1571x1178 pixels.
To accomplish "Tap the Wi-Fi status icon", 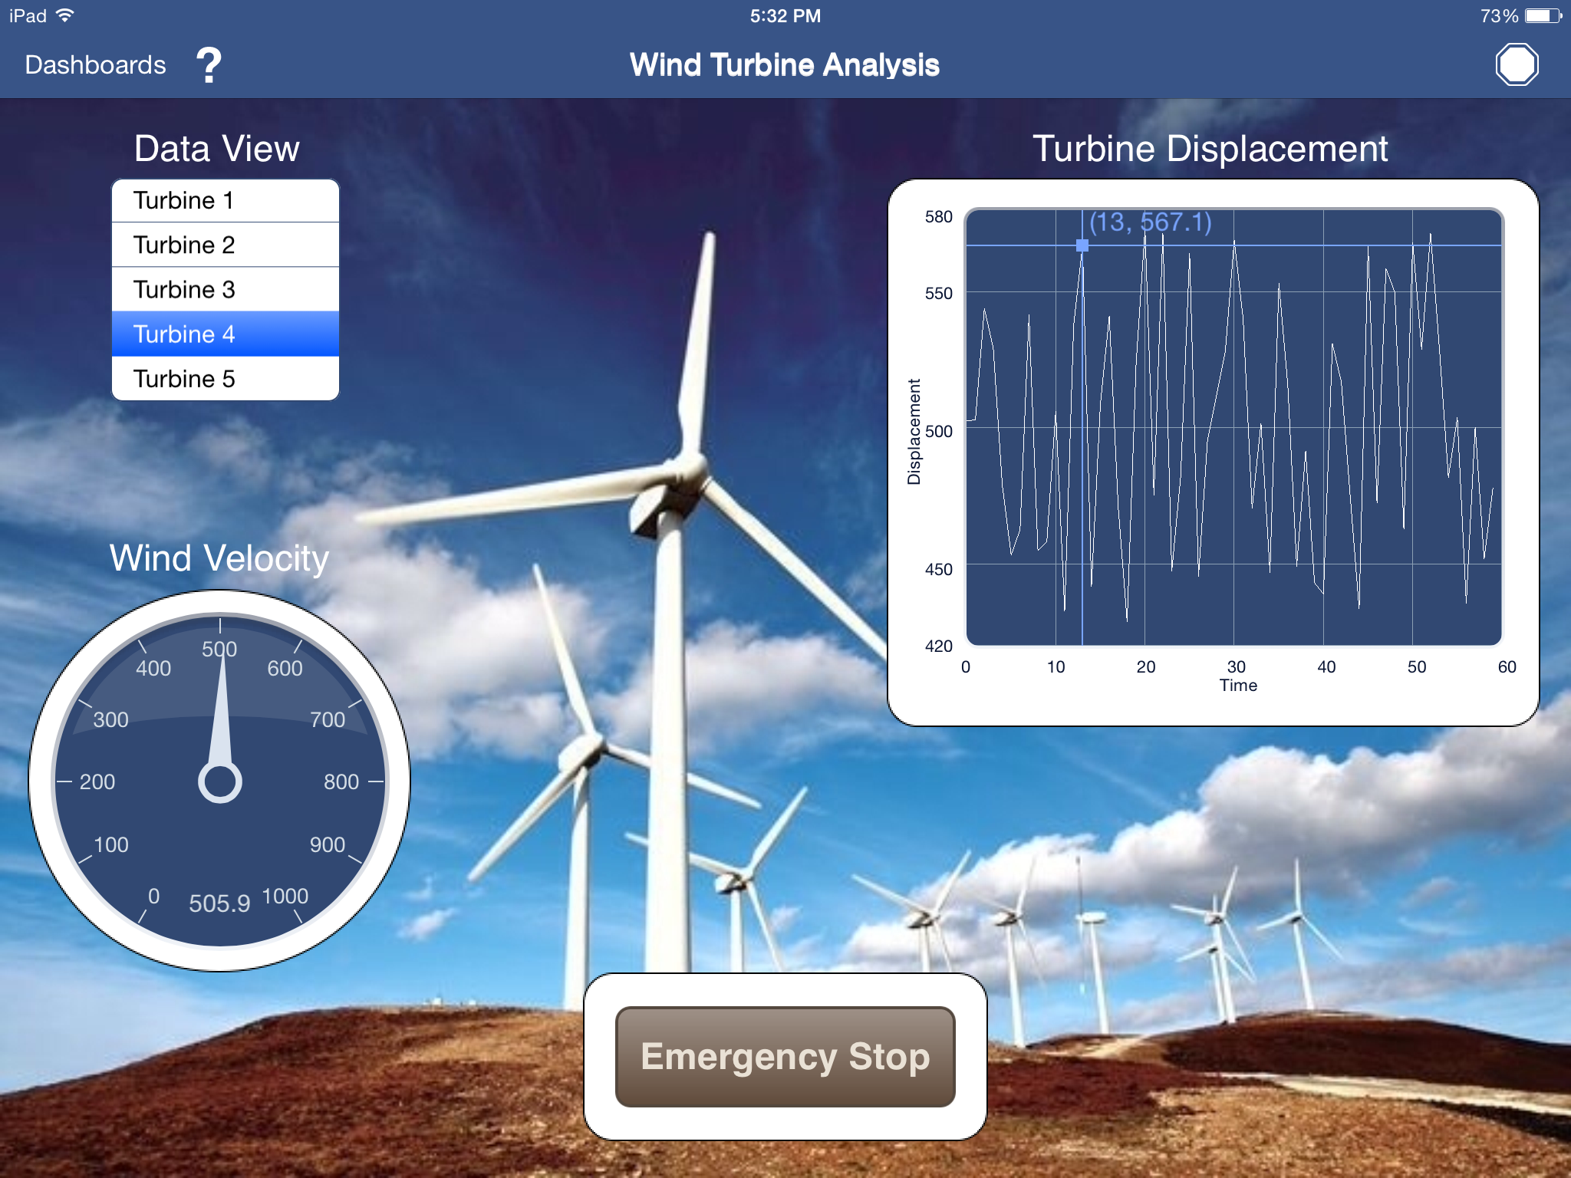I will 66,15.
